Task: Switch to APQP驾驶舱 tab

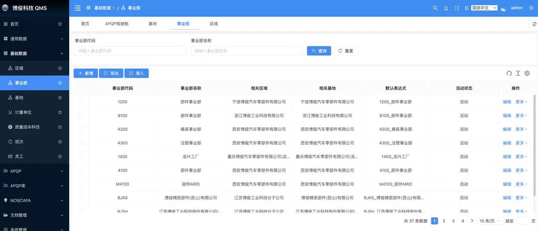Action: pos(117,24)
